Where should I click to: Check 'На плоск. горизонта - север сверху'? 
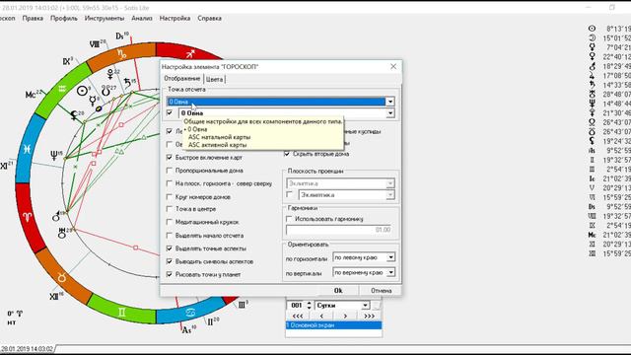pos(169,183)
